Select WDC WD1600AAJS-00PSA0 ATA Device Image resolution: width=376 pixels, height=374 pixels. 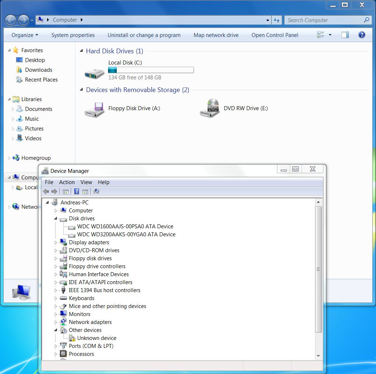(x=125, y=226)
